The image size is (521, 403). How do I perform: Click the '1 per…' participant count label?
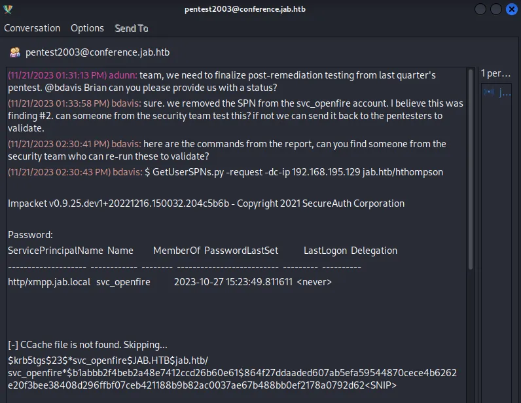tap(495, 73)
